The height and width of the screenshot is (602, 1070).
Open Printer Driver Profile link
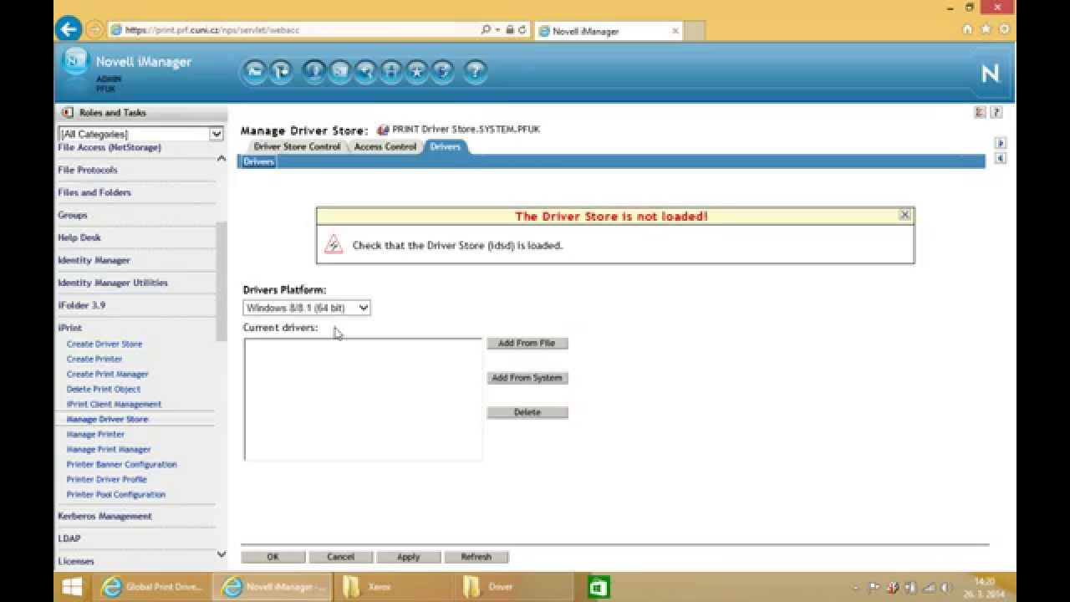[x=106, y=479]
